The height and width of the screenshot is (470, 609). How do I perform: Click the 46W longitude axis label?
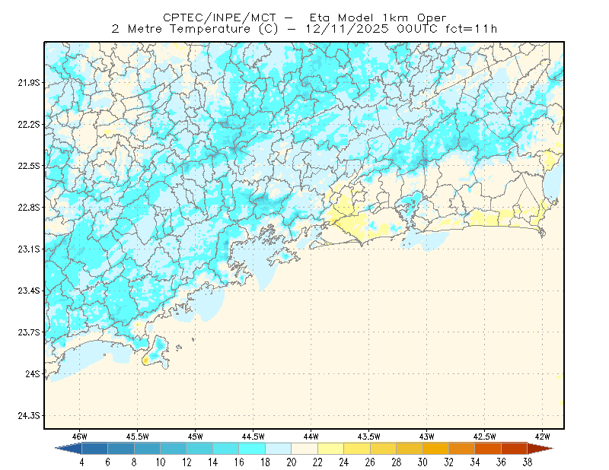80,437
